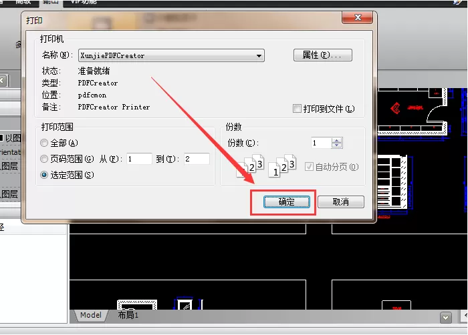Open printer 属性(P) settings
468x335 pixels.
click(323, 55)
